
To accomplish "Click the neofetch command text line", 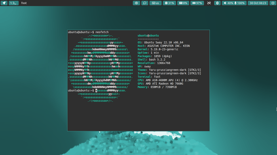I will click(x=88, y=32).
